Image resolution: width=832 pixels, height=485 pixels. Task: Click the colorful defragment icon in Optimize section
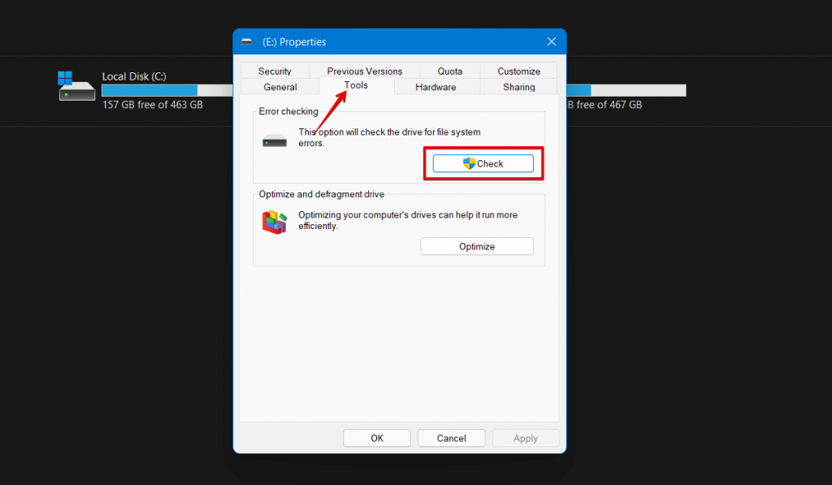pyautogui.click(x=275, y=222)
